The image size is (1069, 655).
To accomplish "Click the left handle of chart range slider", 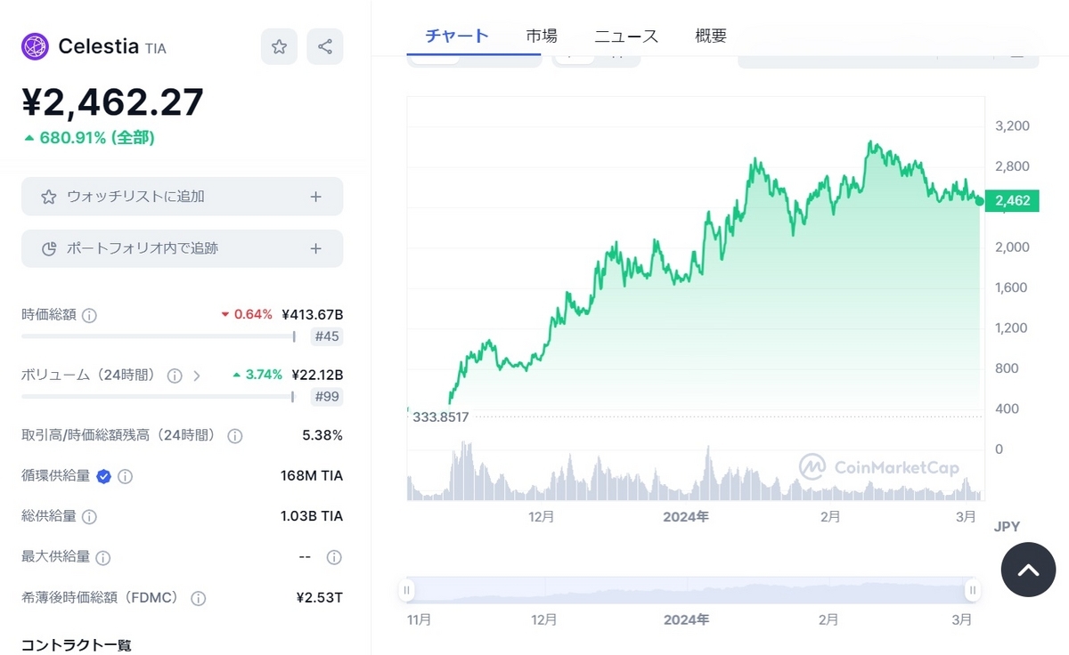I will (407, 589).
